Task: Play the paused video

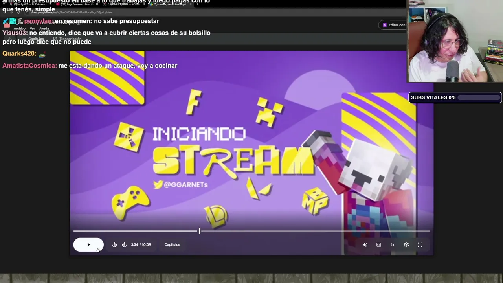Action: point(88,244)
